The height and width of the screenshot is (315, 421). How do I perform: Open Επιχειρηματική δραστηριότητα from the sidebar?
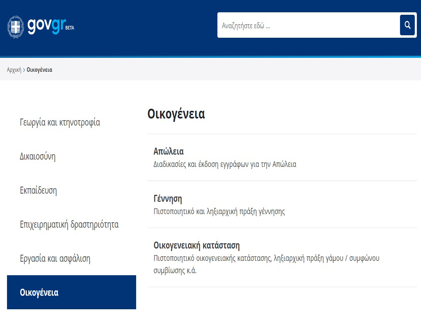pyautogui.click(x=69, y=225)
